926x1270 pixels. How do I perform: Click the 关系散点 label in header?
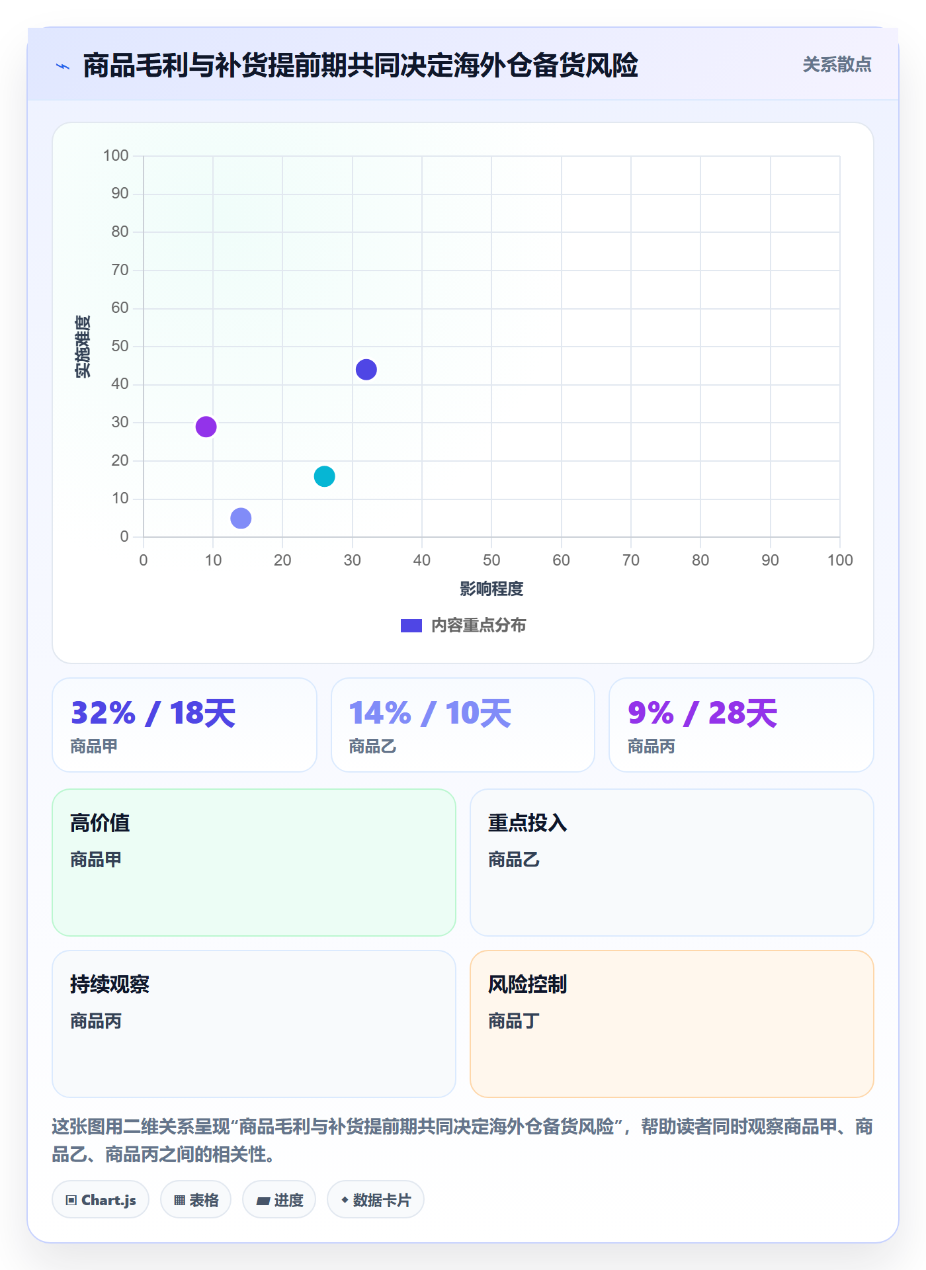tap(837, 65)
